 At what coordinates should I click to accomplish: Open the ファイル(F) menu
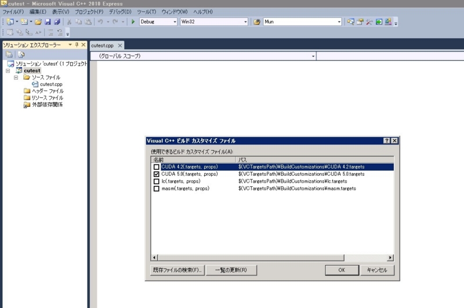13,12
